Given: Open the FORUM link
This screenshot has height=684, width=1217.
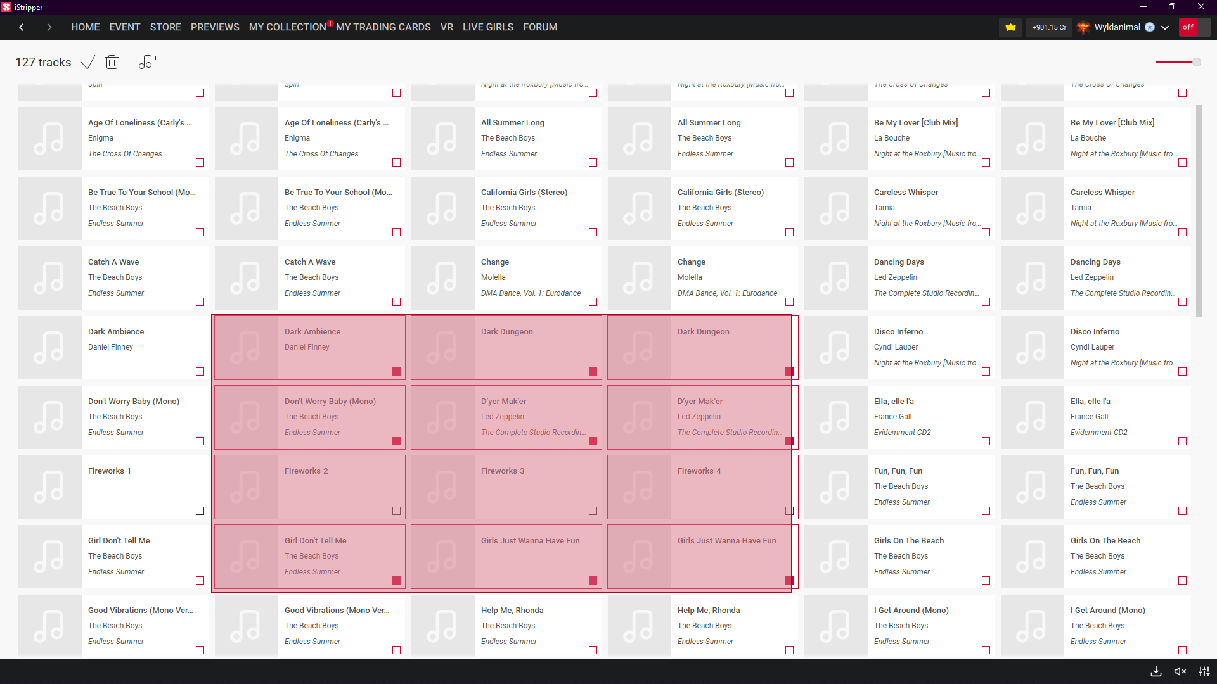Looking at the screenshot, I should [x=540, y=27].
